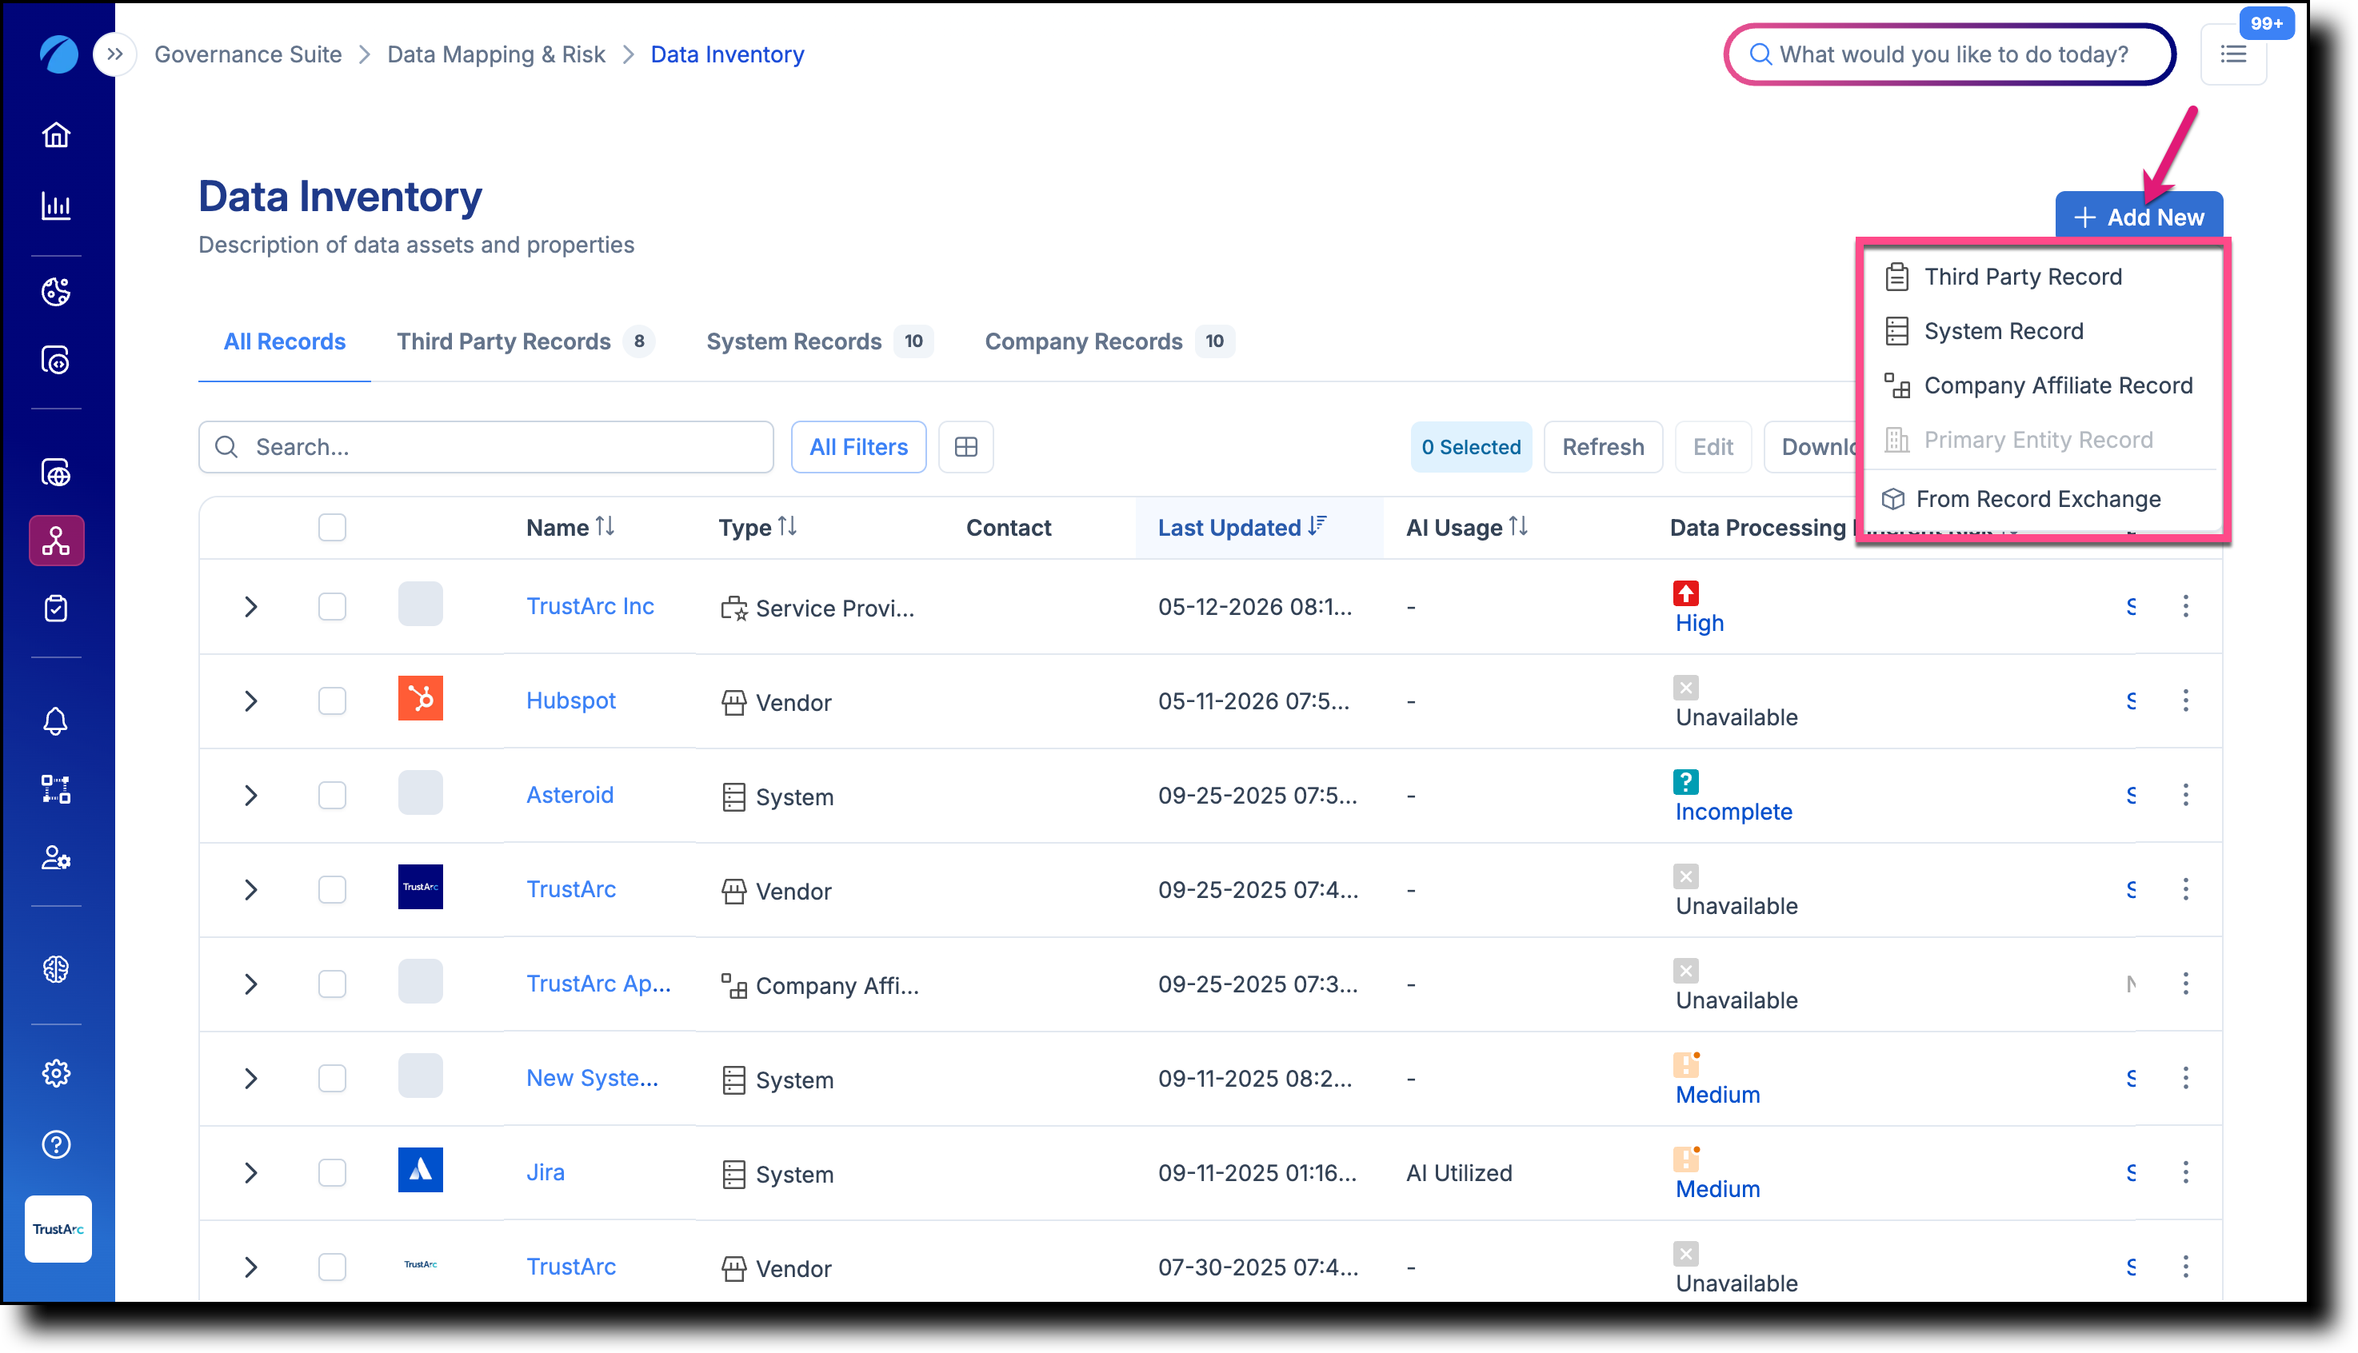Open the user management gear icon
This screenshot has height=1353, width=2358.
(57, 858)
